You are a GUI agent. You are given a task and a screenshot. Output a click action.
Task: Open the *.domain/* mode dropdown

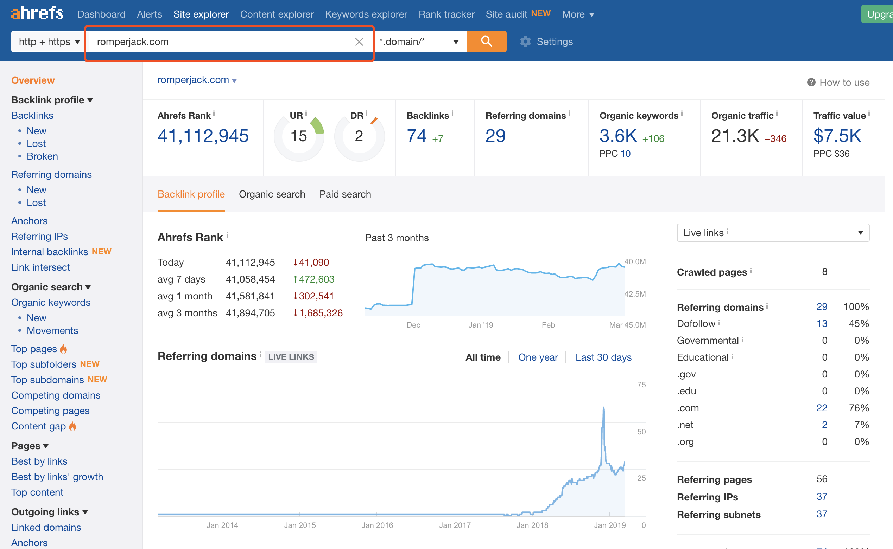coord(419,41)
